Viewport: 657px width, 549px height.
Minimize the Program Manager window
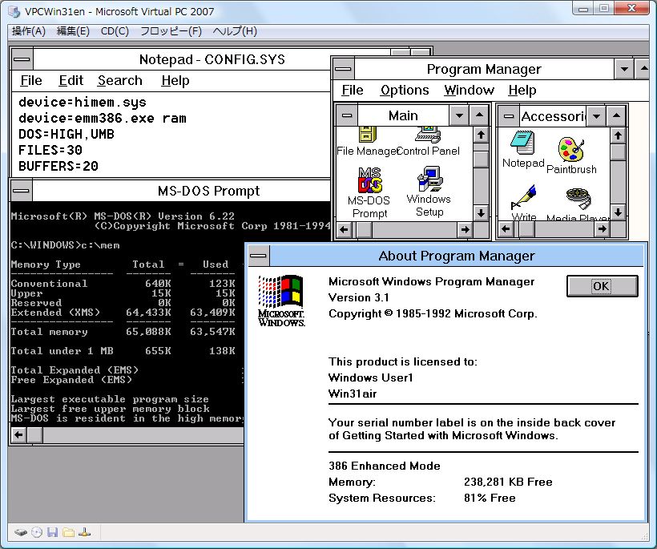point(624,69)
